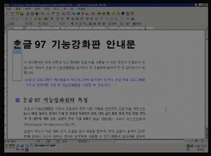
Task: Click the Open file icon beside New
Action: pos(12,14)
